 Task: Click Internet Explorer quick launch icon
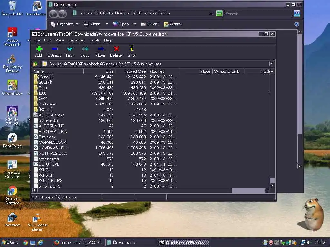40,242
